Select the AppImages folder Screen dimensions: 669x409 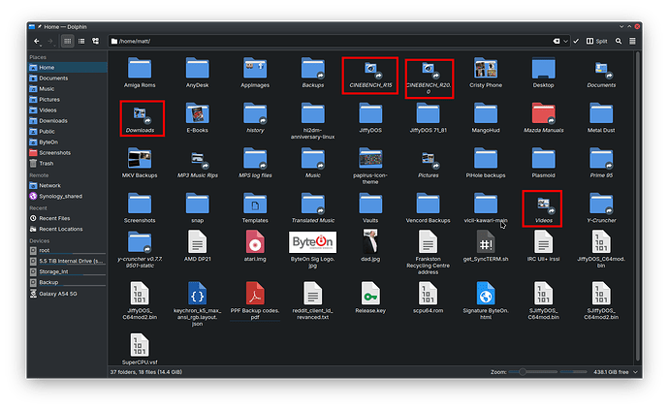click(255, 73)
